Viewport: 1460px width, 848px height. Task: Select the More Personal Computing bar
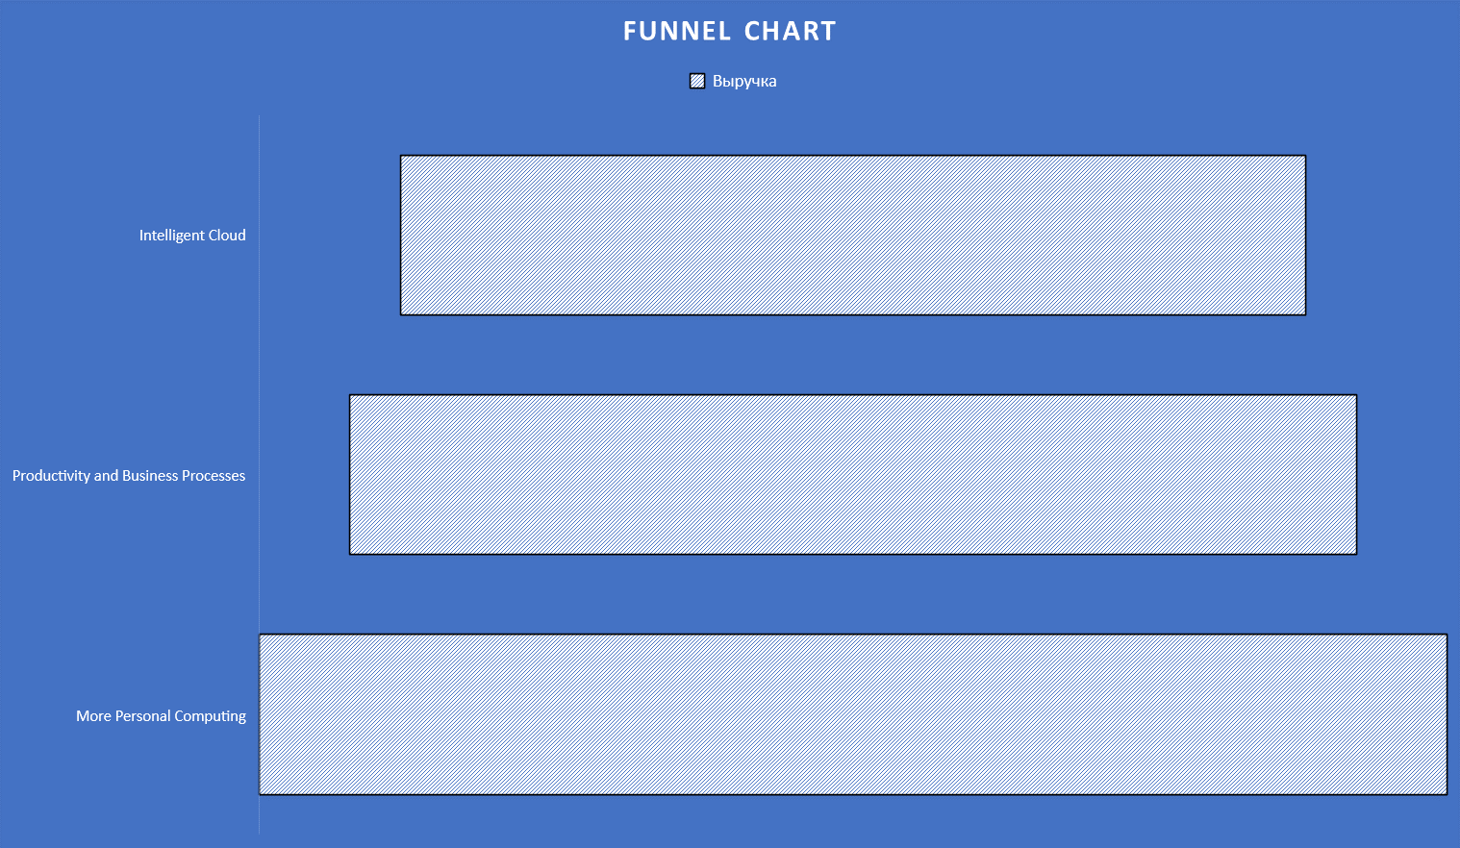853,714
